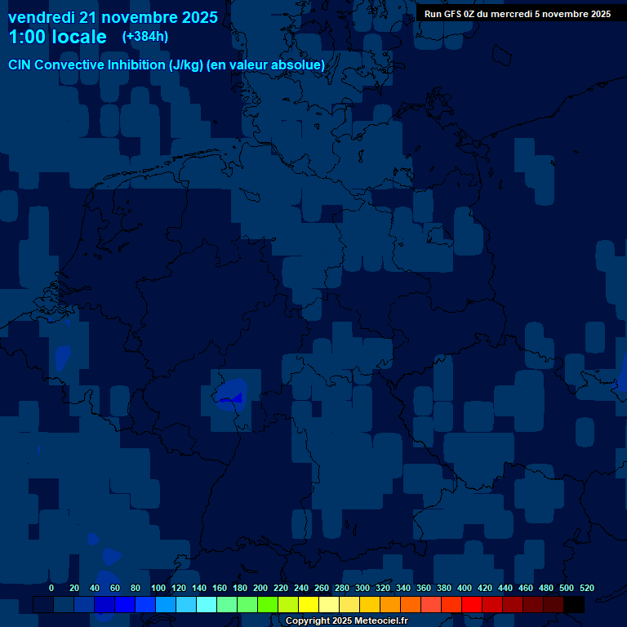The height and width of the screenshot is (627, 627).
Task: Click the legend value '460'
Action: pyautogui.click(x=526, y=588)
